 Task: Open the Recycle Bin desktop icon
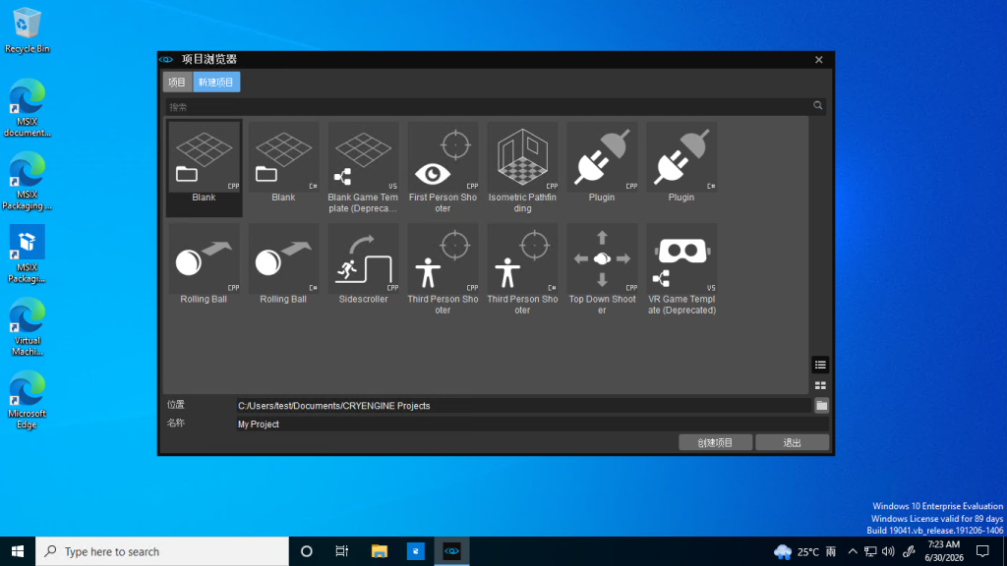pos(27,30)
